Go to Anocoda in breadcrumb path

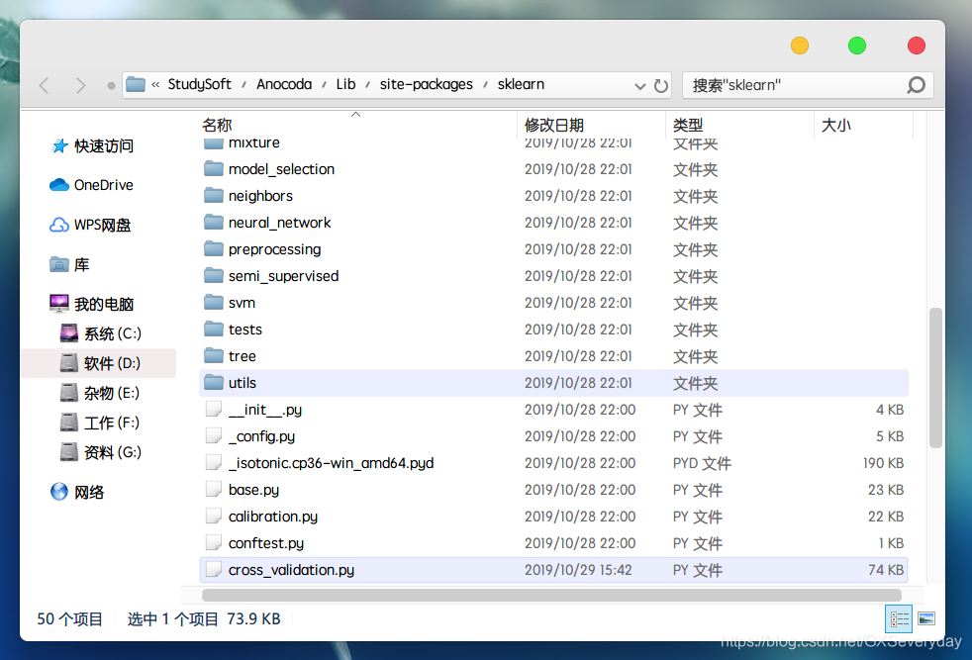click(284, 84)
